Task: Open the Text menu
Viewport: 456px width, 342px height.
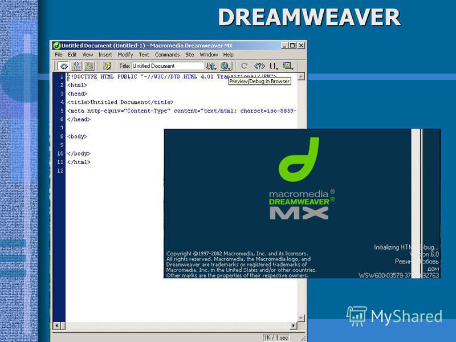Action: tap(144, 55)
